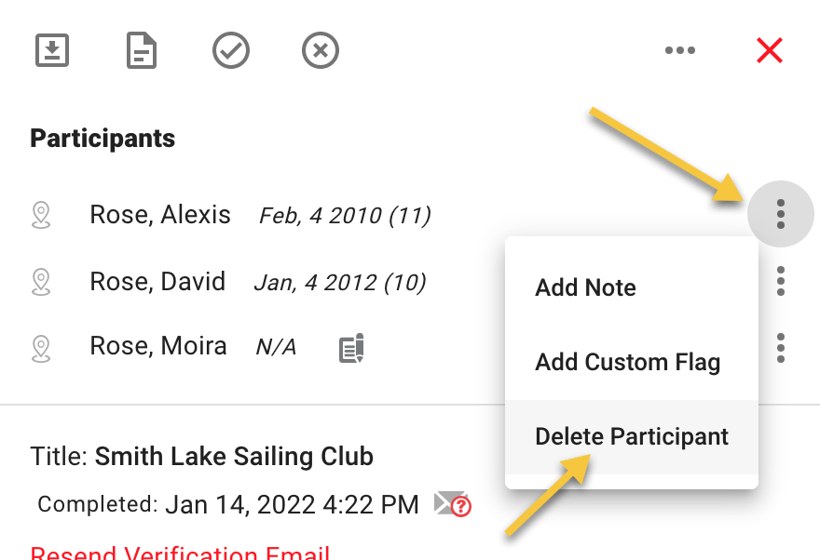Open the kebab menu for Rose, Moira
This screenshot has width=820, height=560.
coord(780,348)
